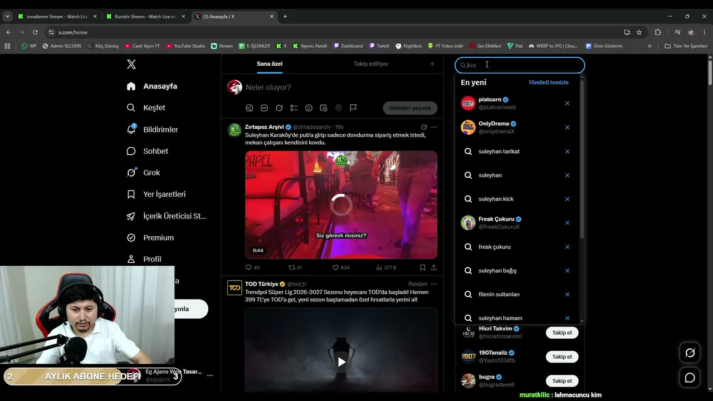Screen dimensions: 713x401
Task: Open Tüm Yer İşaretleri bookmarks folder
Action: pyautogui.click(x=686, y=46)
